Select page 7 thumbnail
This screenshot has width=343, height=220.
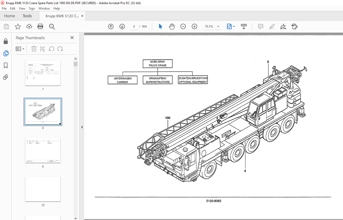coord(43,73)
